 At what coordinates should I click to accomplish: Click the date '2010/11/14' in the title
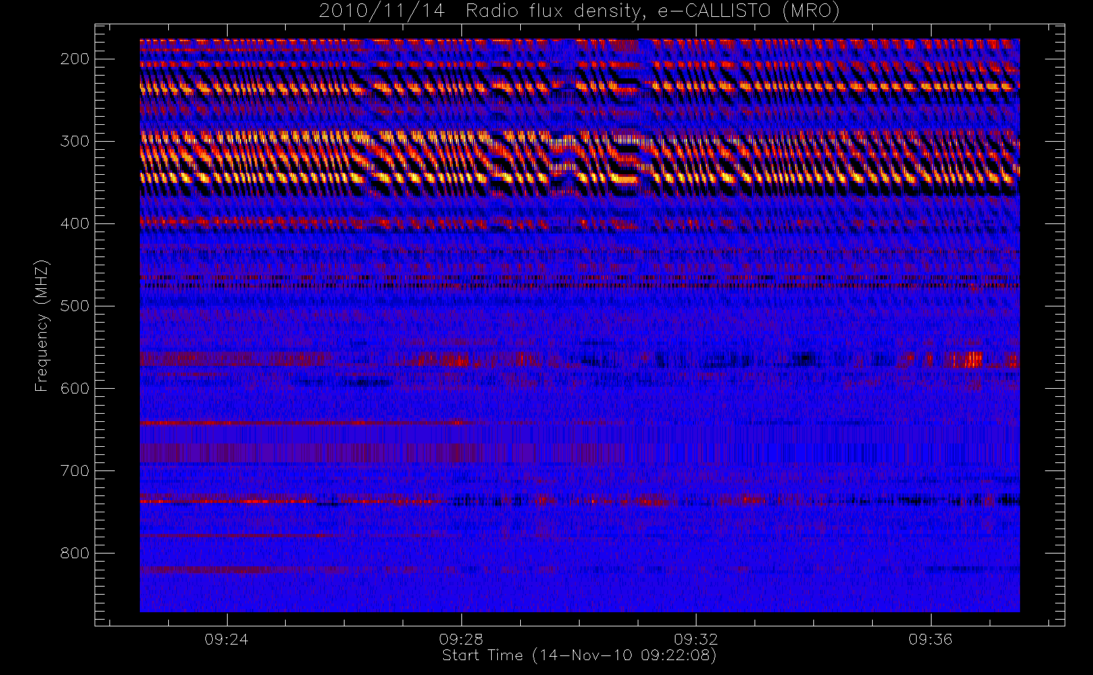pyautogui.click(x=382, y=11)
